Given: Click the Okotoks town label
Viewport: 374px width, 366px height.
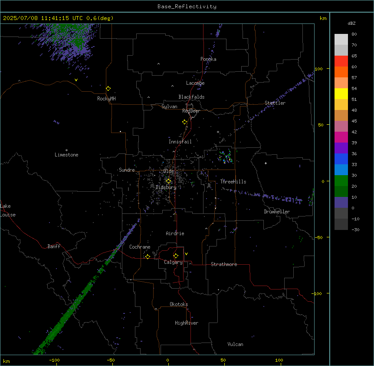Looking at the screenshot, I should tap(179, 304).
